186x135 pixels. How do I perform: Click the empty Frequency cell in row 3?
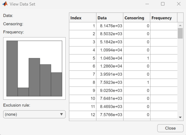(x=164, y=42)
